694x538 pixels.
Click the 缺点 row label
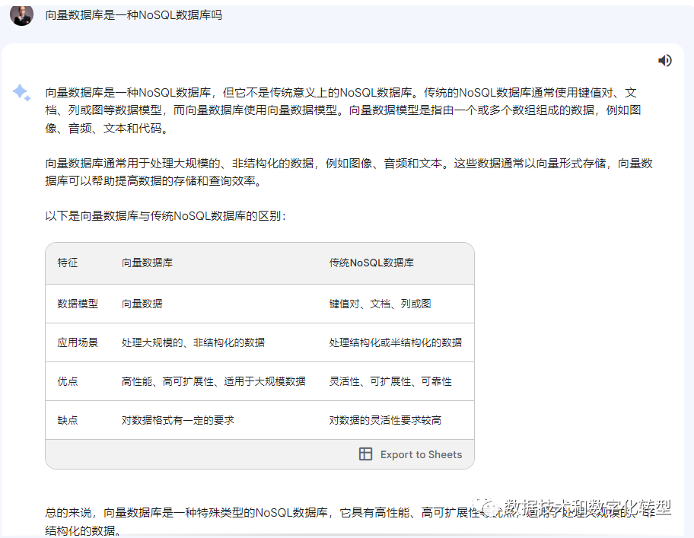point(68,420)
